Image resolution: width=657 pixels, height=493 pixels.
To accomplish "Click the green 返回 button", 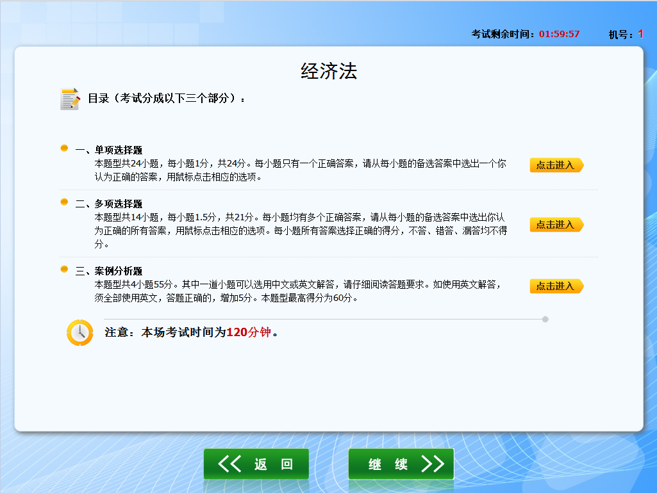I will click(256, 464).
